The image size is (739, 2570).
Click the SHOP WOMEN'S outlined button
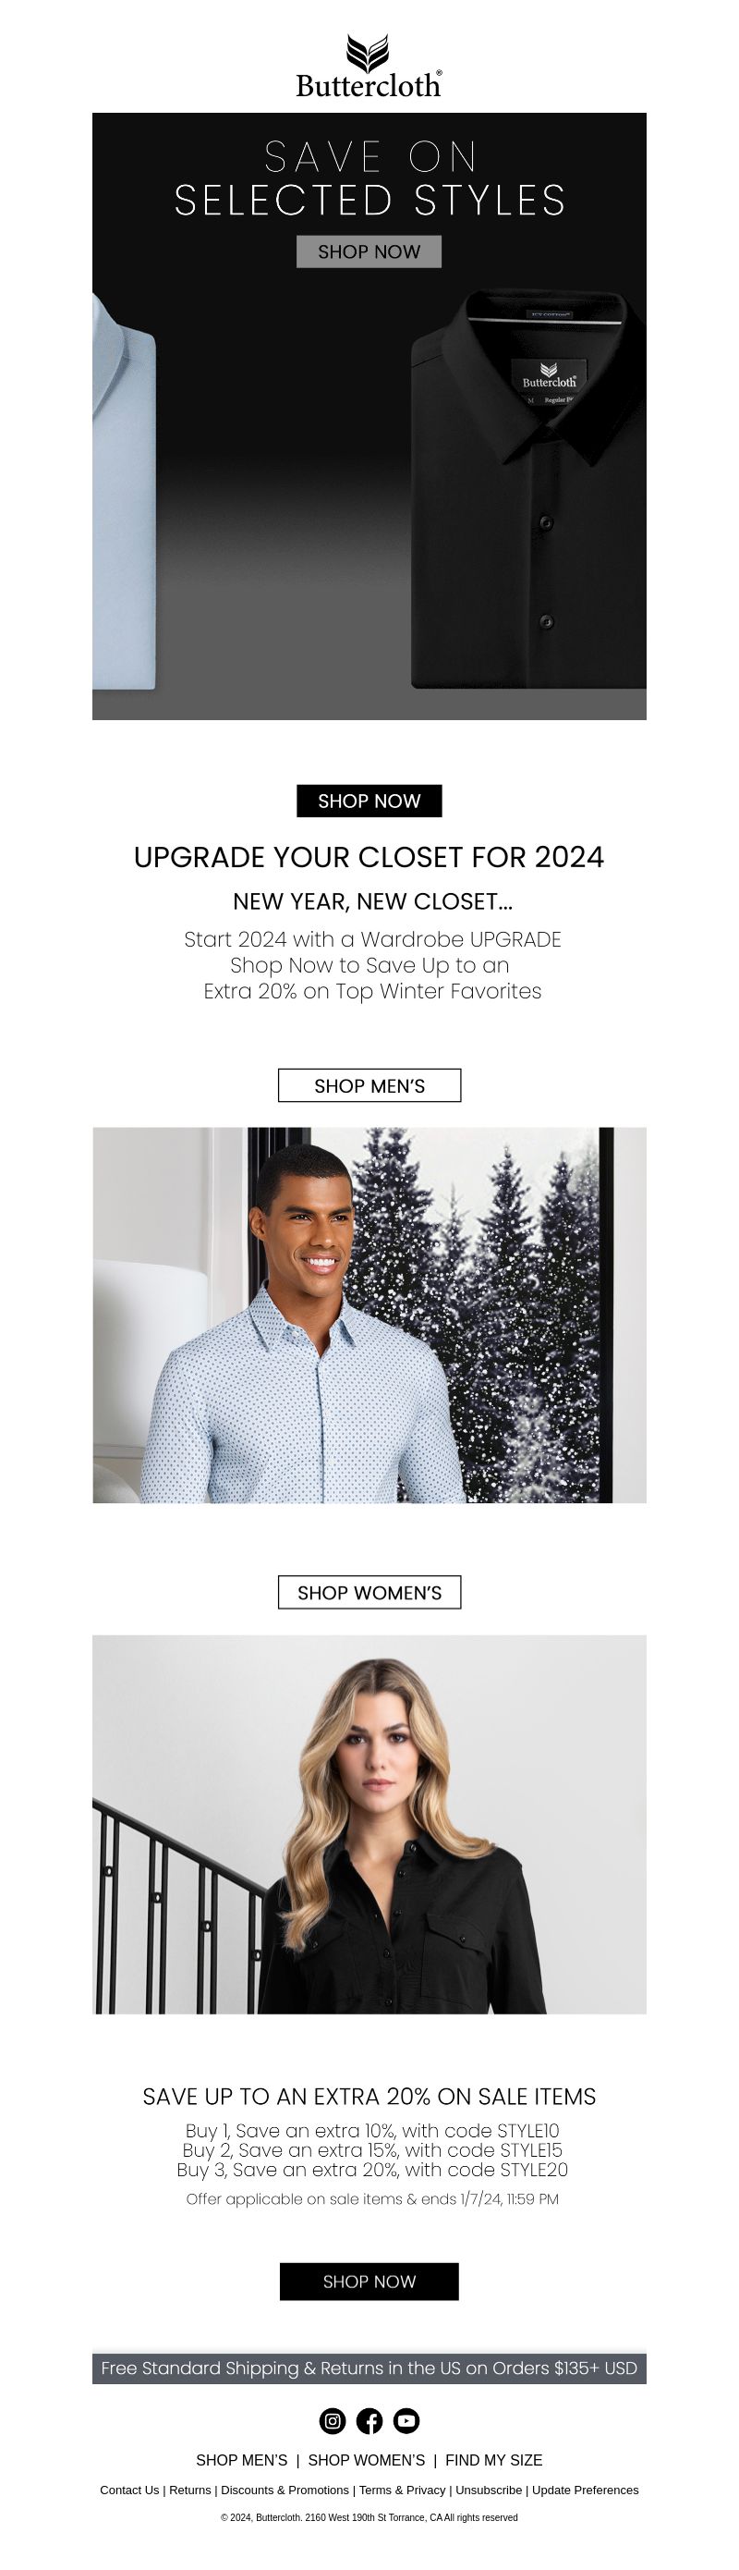[369, 1592]
